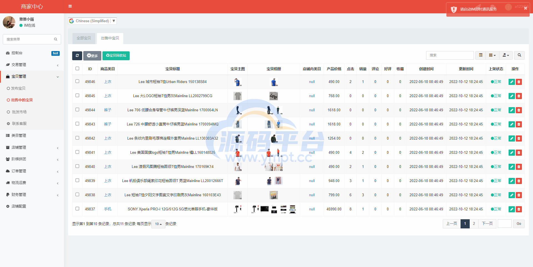Viewport: 533px width, 267px height.
Task: Open 控制台 in the sidebar
Action: pyautogui.click(x=32, y=53)
